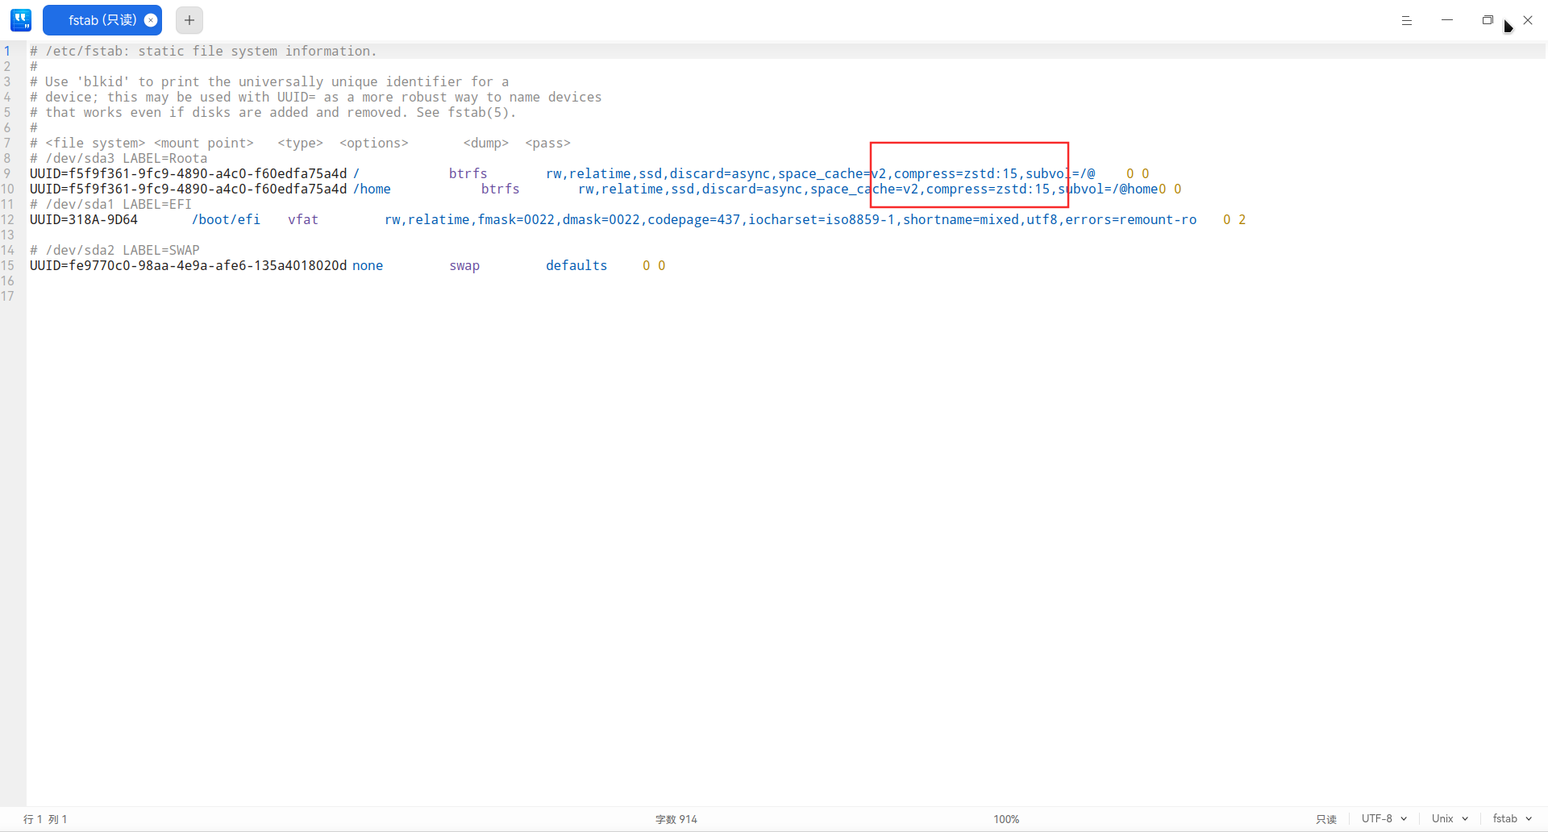Click the /boot/efi mount point text

[226, 219]
